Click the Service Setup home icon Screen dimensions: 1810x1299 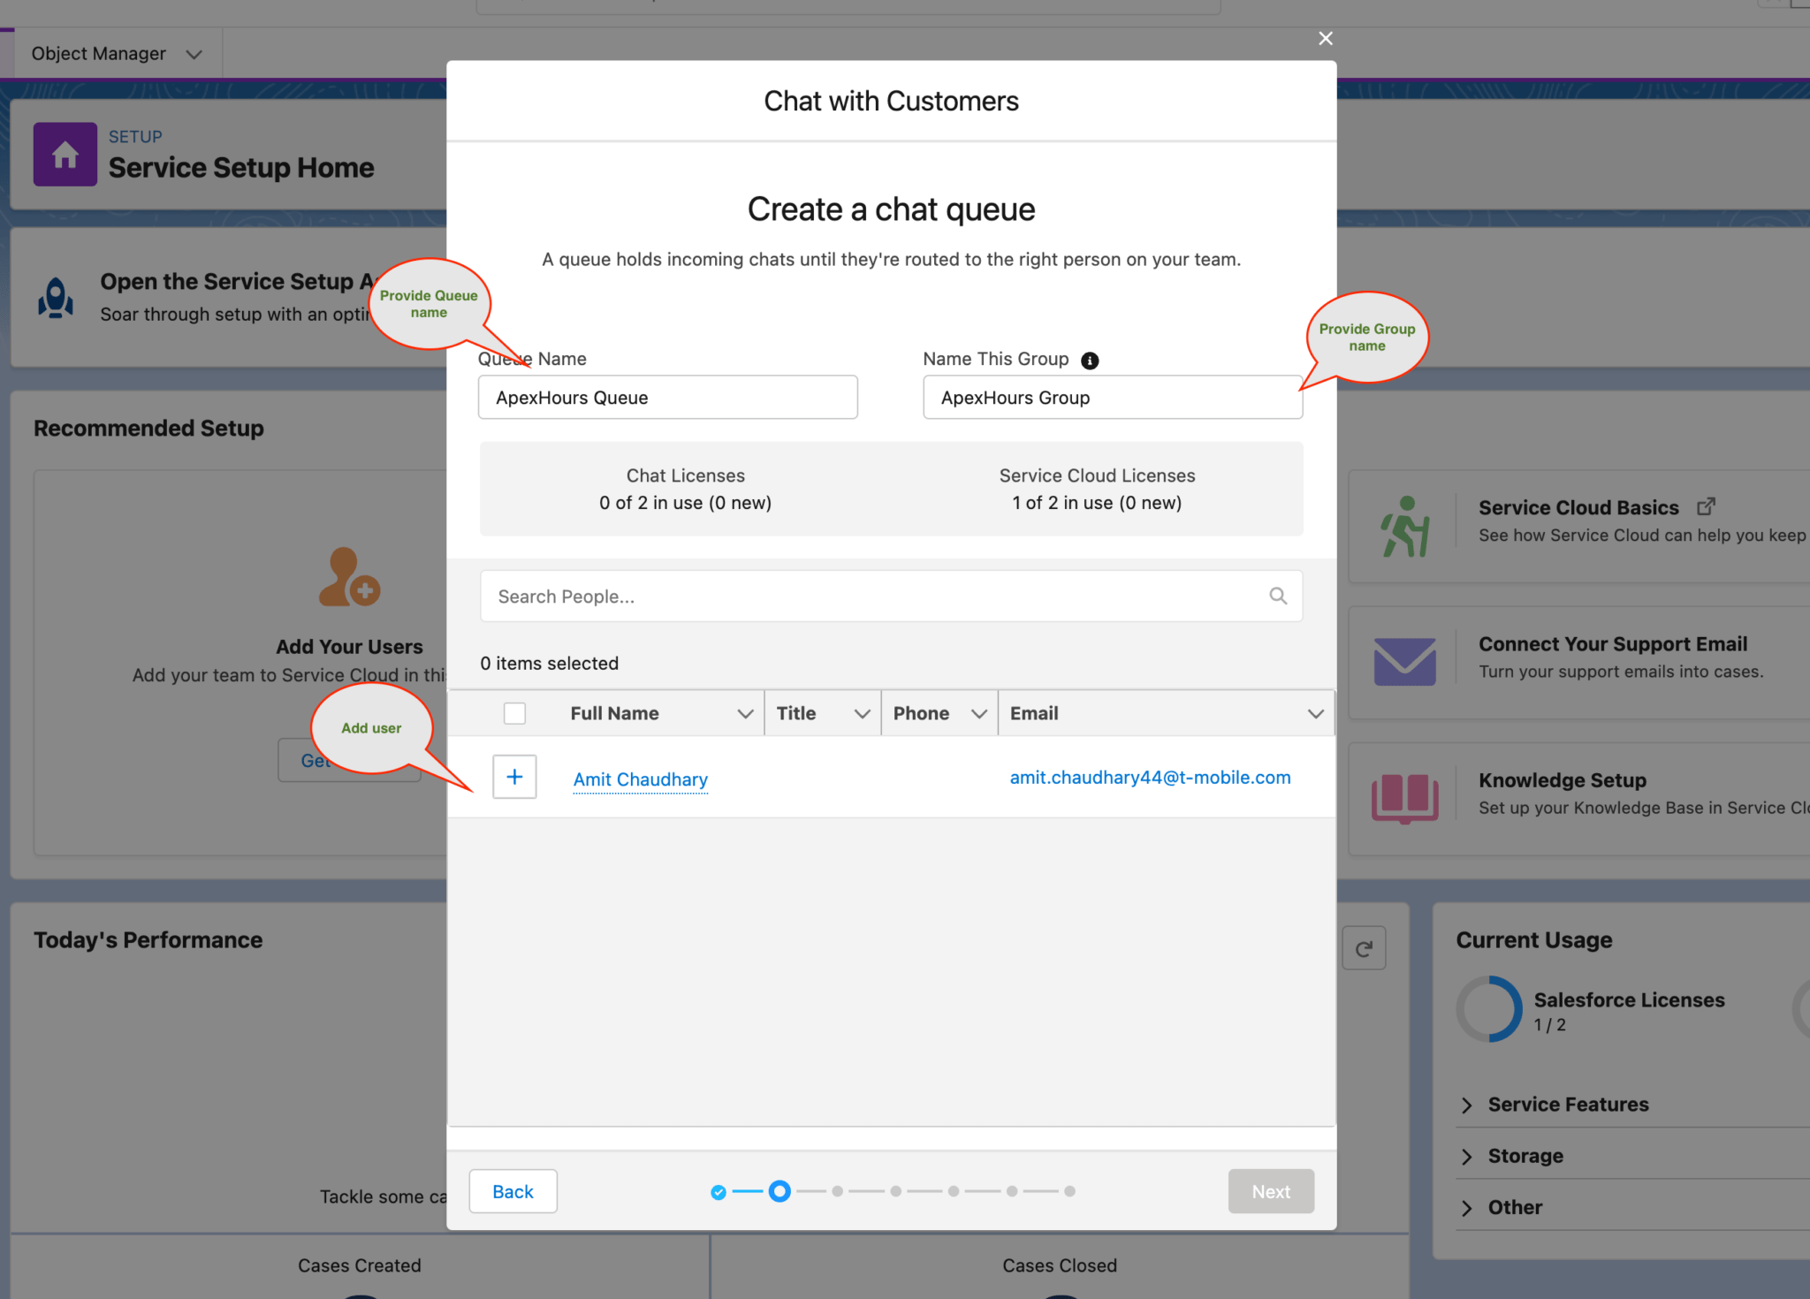(64, 154)
